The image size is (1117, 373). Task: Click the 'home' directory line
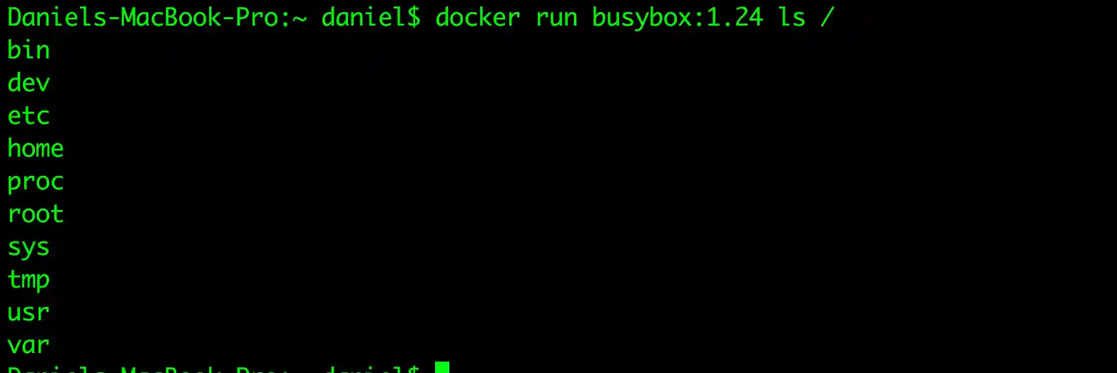tap(36, 148)
